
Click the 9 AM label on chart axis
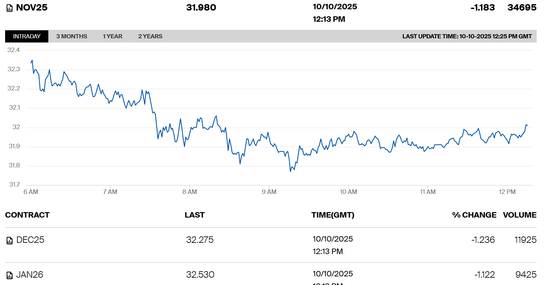point(269,192)
